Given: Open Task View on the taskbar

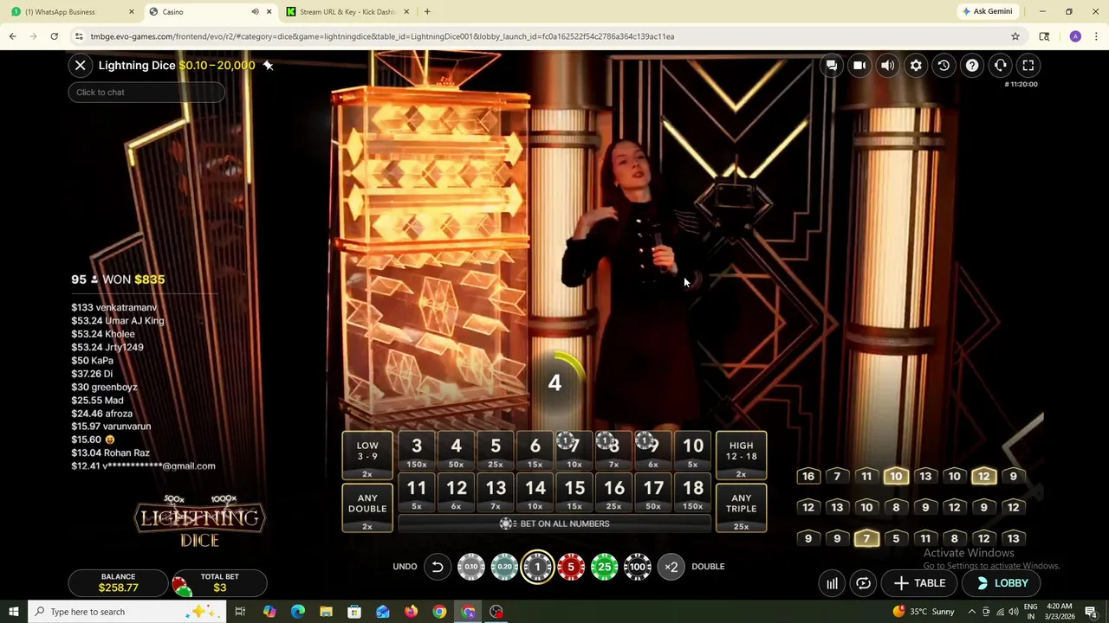Looking at the screenshot, I should [240, 612].
